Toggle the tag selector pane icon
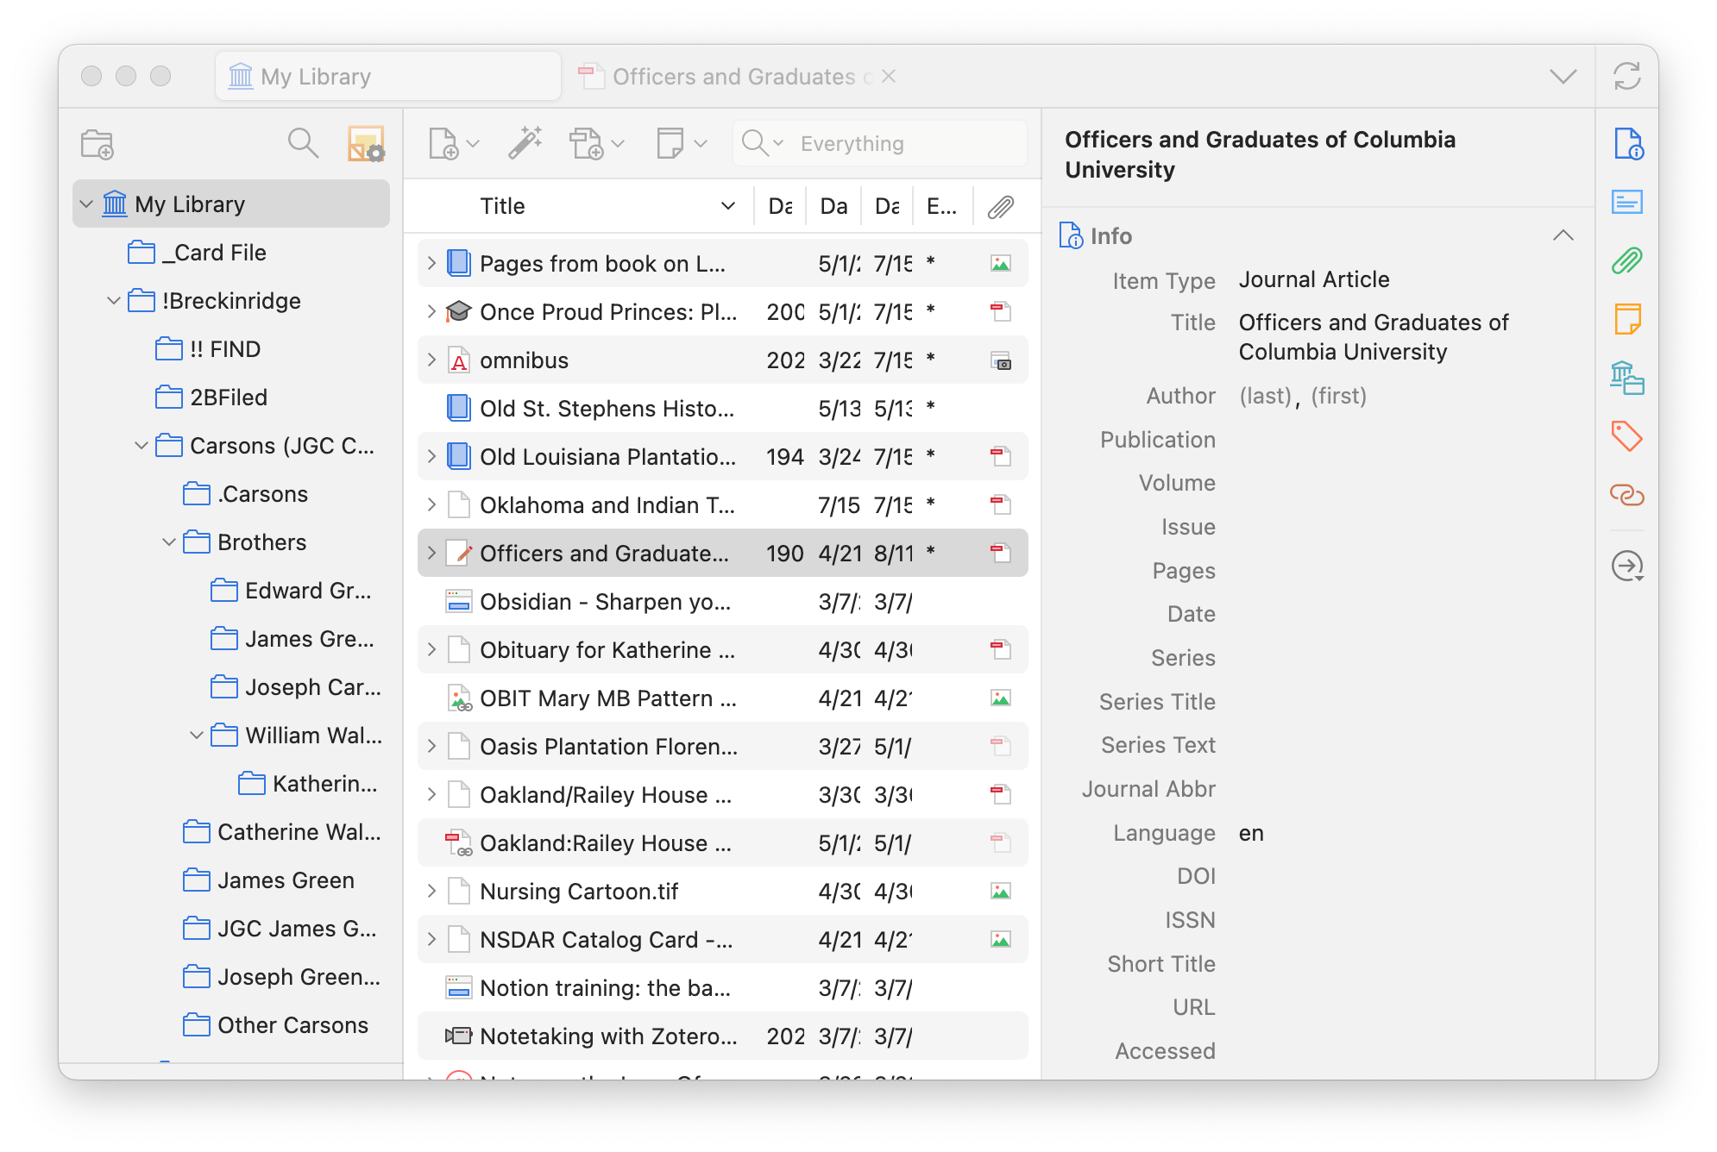Screen dimensions: 1717x1152 [366, 144]
